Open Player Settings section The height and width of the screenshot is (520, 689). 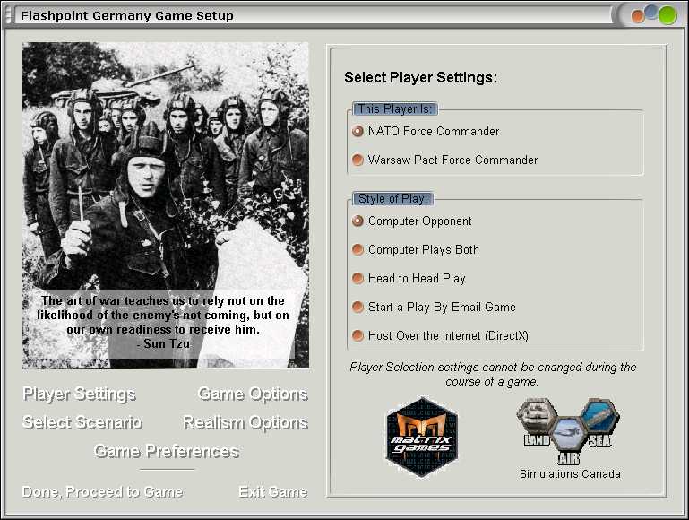(80, 394)
